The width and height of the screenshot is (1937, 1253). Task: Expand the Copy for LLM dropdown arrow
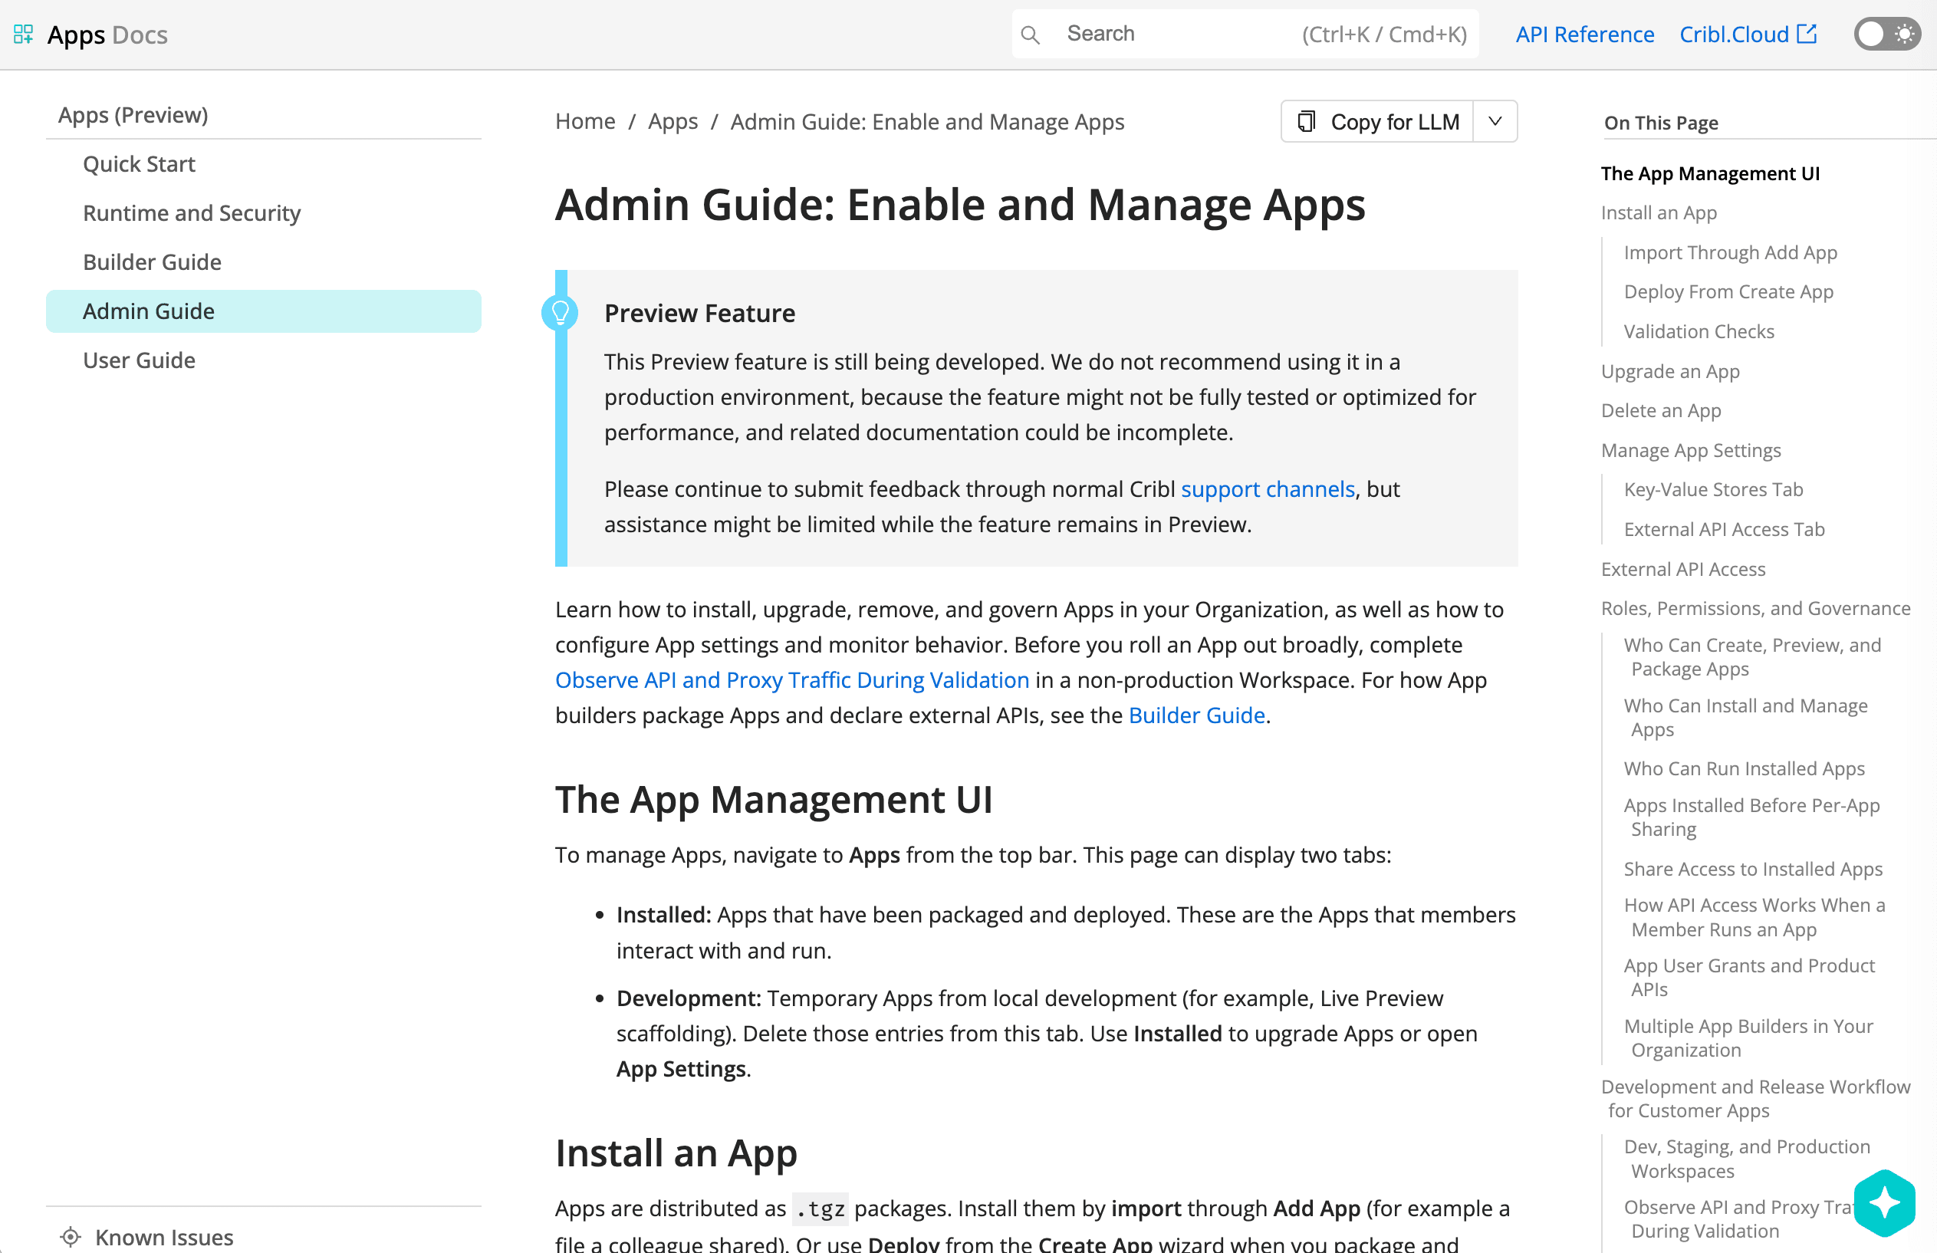(x=1495, y=121)
